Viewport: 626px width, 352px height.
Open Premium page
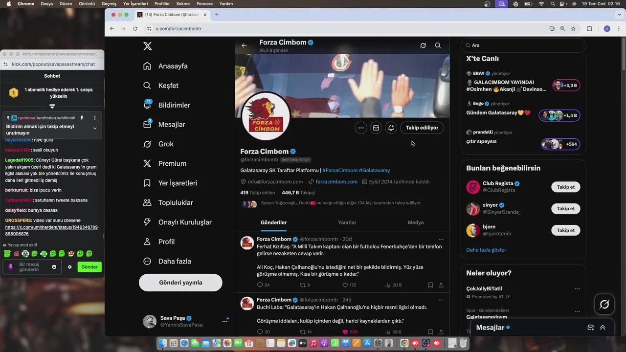(x=165, y=164)
